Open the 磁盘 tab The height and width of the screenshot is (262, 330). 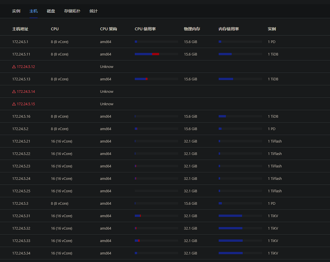(x=51, y=11)
